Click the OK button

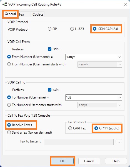62,161
